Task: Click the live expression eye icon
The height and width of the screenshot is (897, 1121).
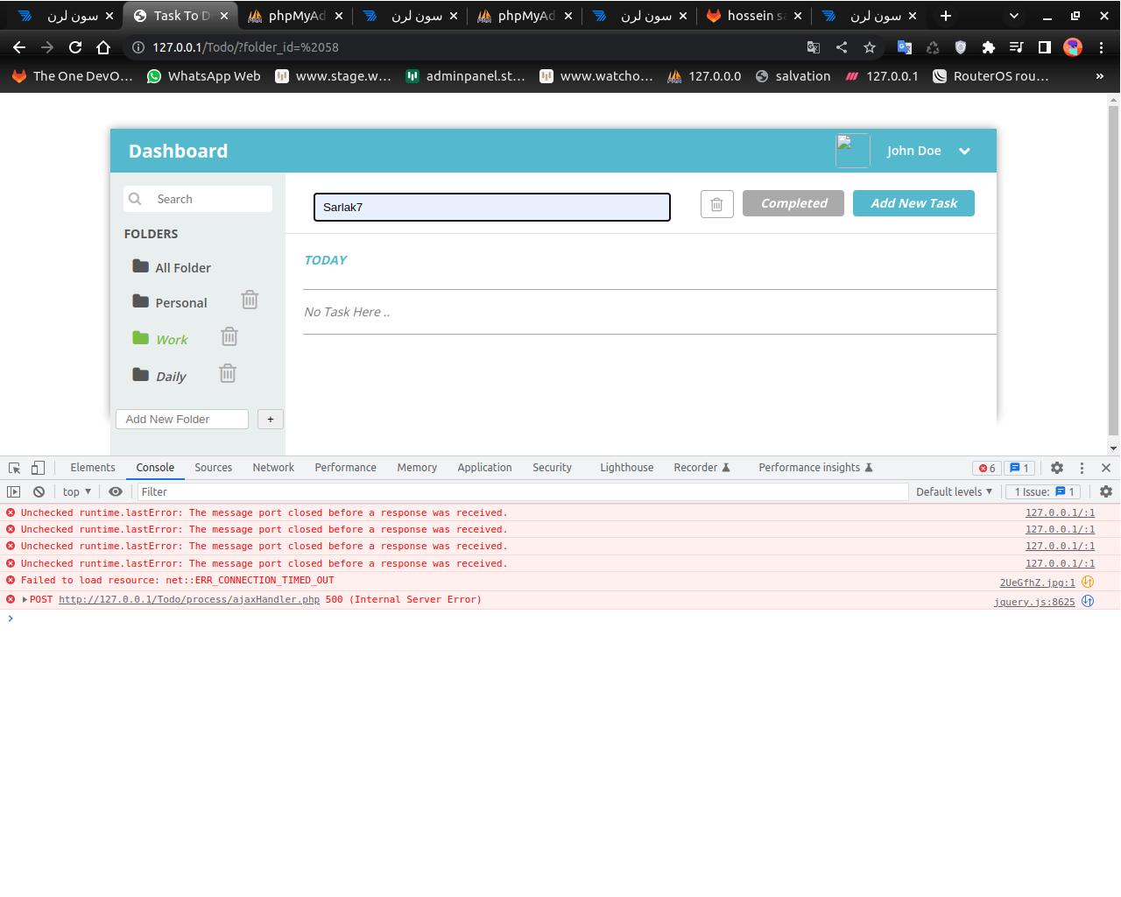Action: [x=116, y=492]
